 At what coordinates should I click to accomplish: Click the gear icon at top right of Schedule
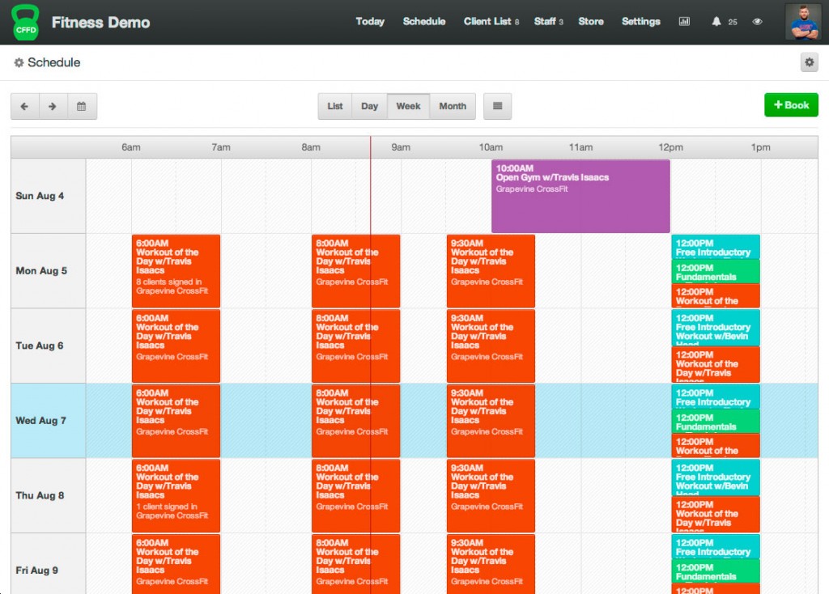808,62
